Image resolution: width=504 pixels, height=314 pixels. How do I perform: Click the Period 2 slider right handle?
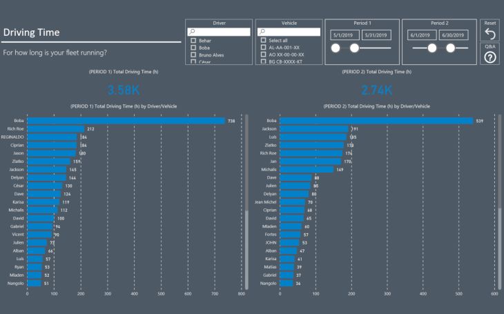click(451, 48)
